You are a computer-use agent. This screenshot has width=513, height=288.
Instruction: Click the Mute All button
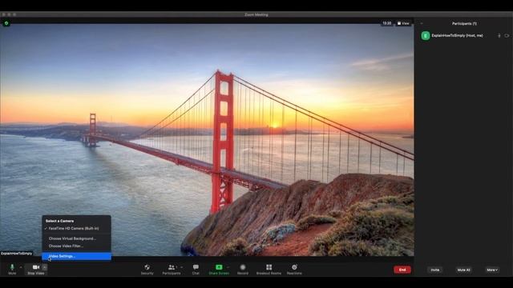click(463, 270)
